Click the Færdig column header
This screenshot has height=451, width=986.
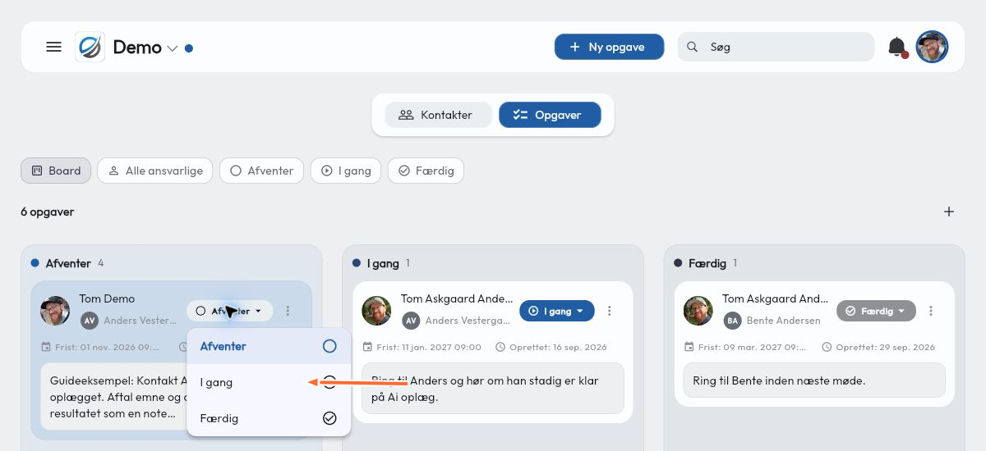pyautogui.click(x=707, y=263)
